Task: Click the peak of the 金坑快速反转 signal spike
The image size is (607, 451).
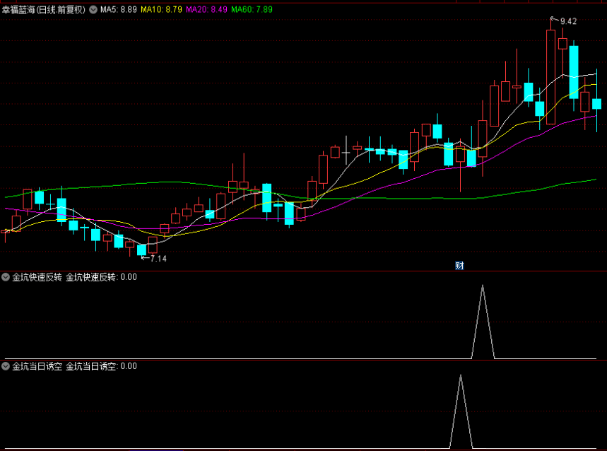Action: click(x=483, y=286)
